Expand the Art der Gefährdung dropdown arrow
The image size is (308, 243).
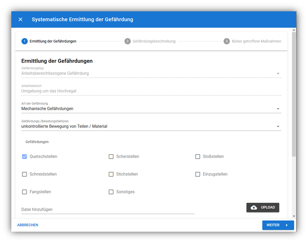(278, 109)
